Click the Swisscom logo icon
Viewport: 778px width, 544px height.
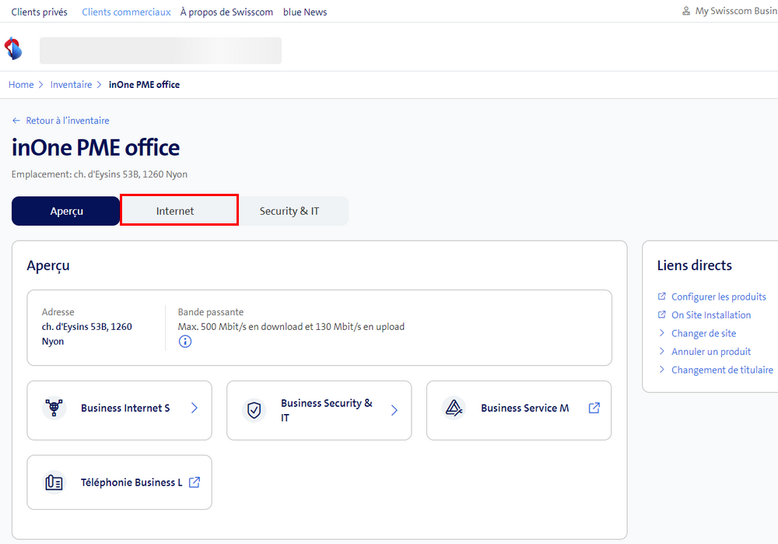pos(13,48)
